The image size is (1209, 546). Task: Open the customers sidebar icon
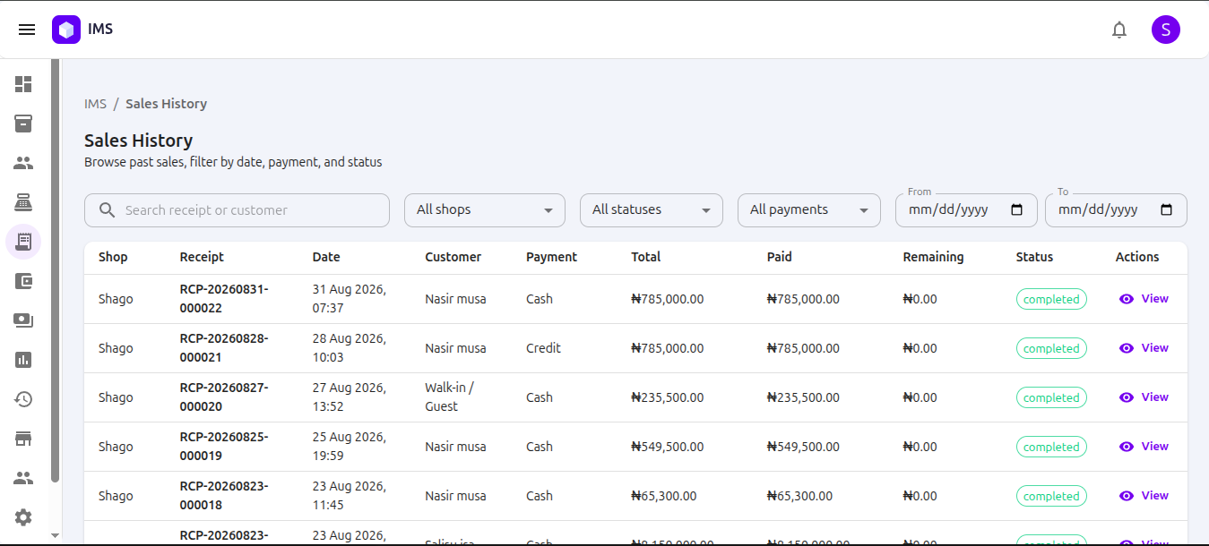coord(23,163)
